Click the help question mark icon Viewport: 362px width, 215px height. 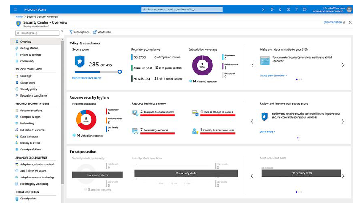[297, 9]
